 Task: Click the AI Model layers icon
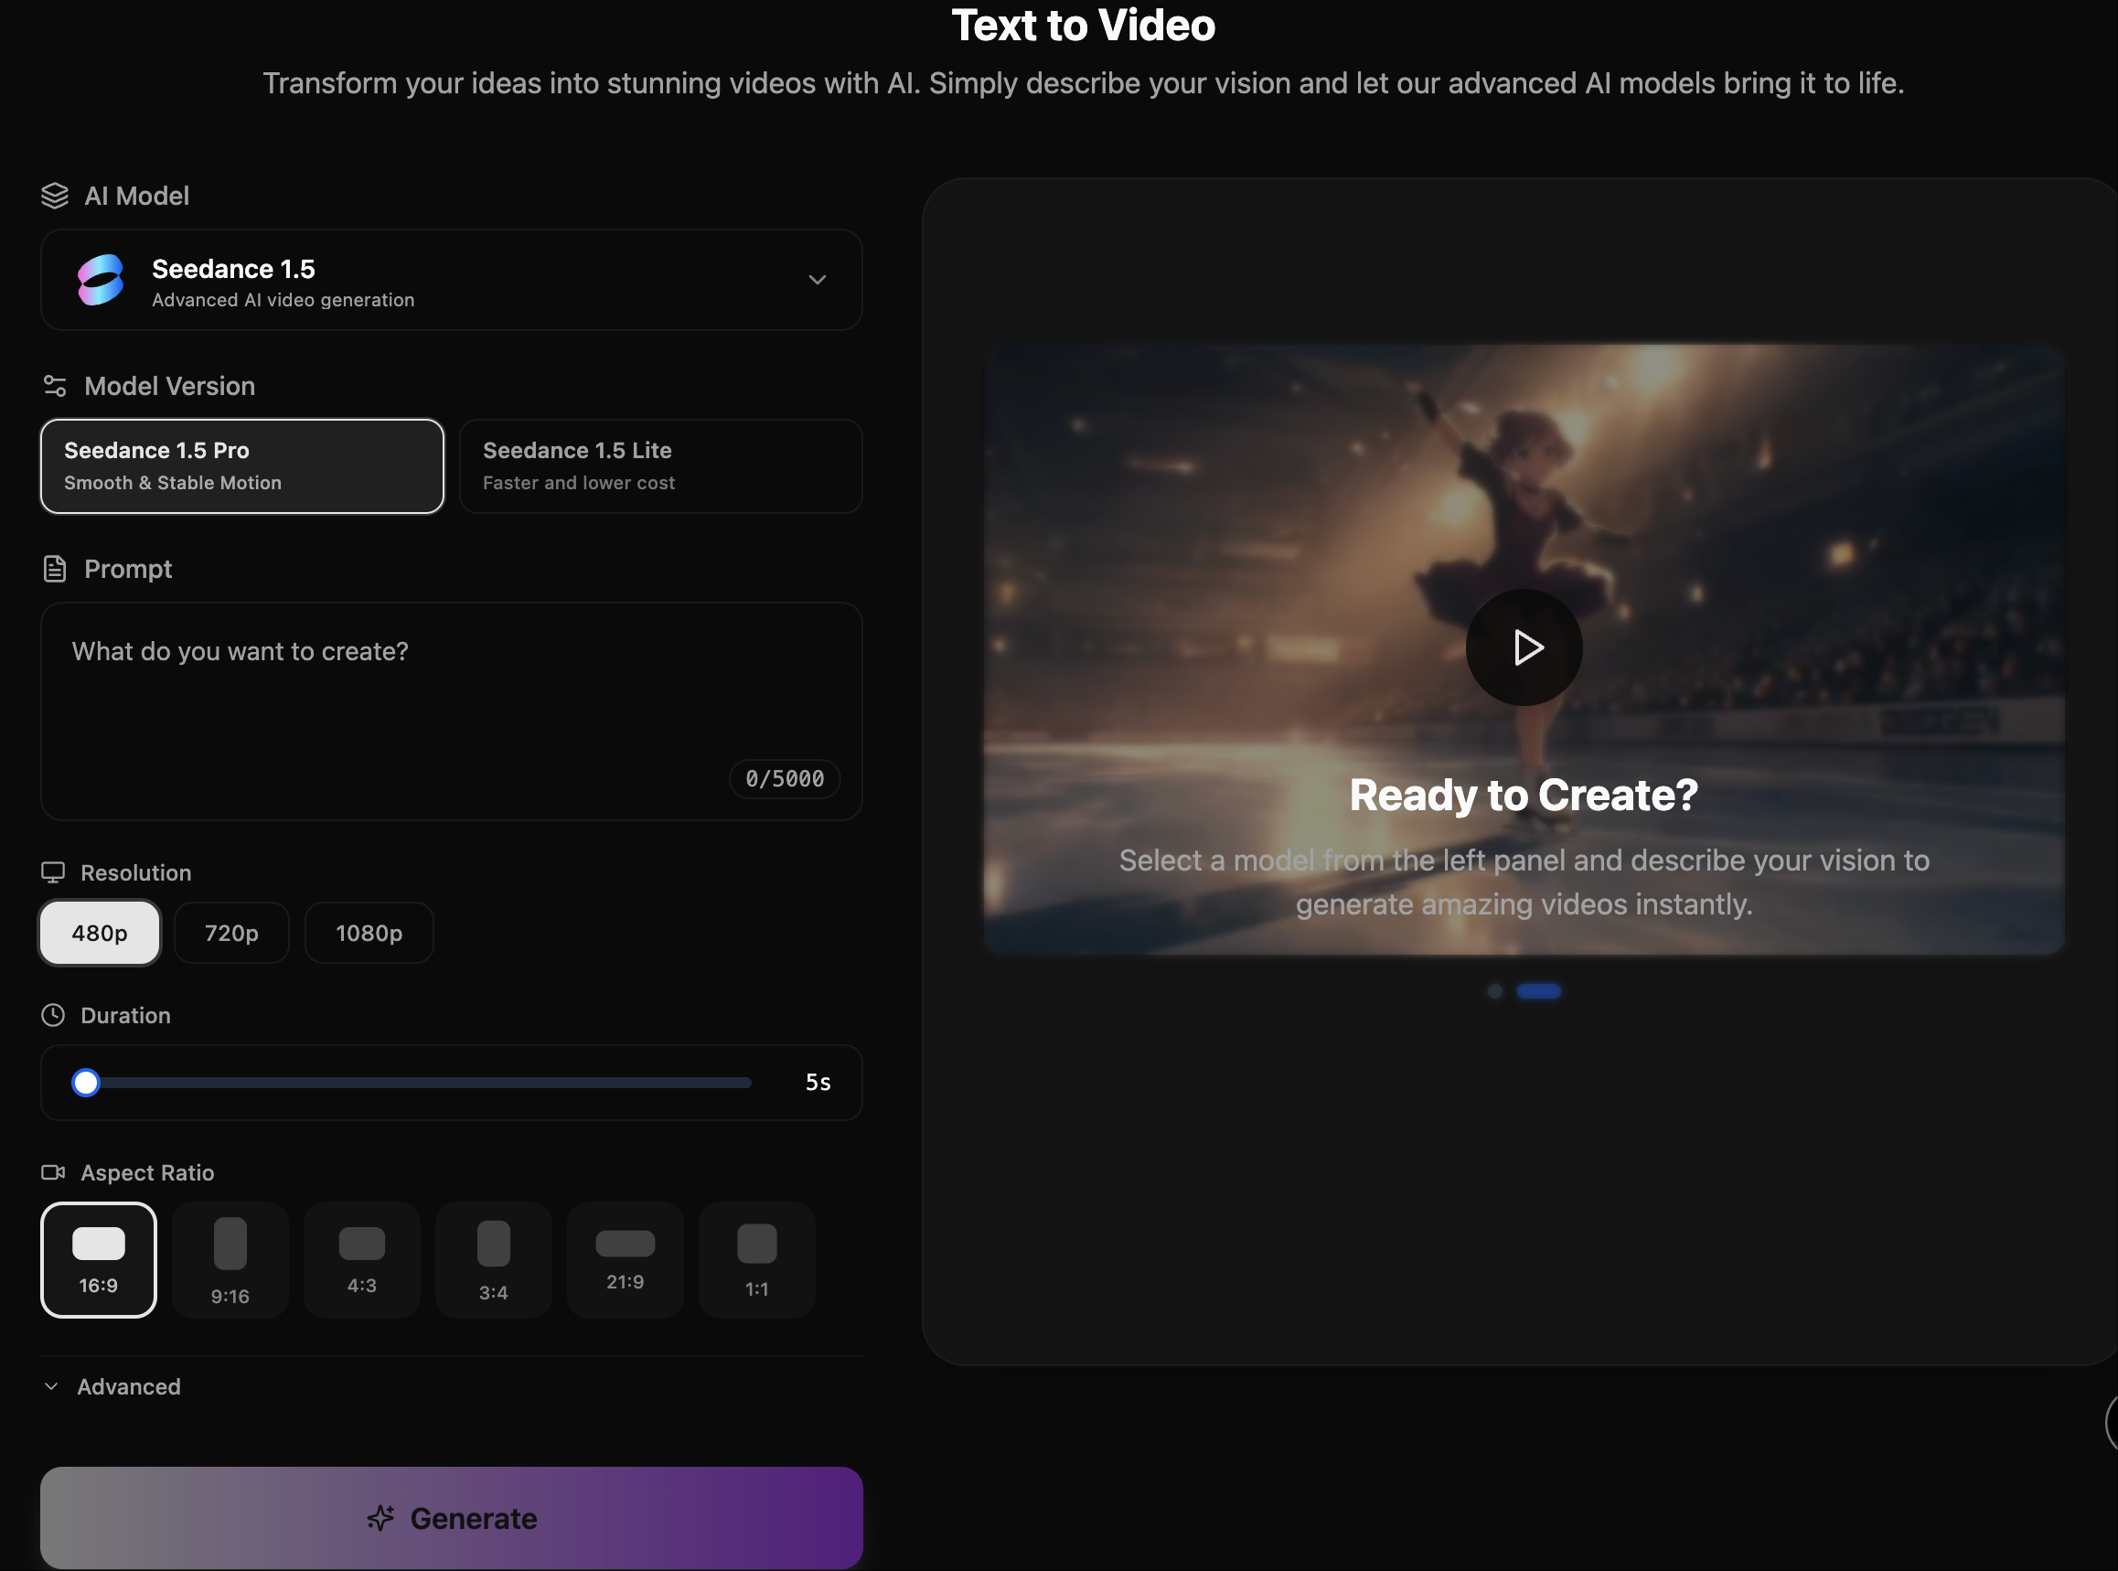point(54,196)
